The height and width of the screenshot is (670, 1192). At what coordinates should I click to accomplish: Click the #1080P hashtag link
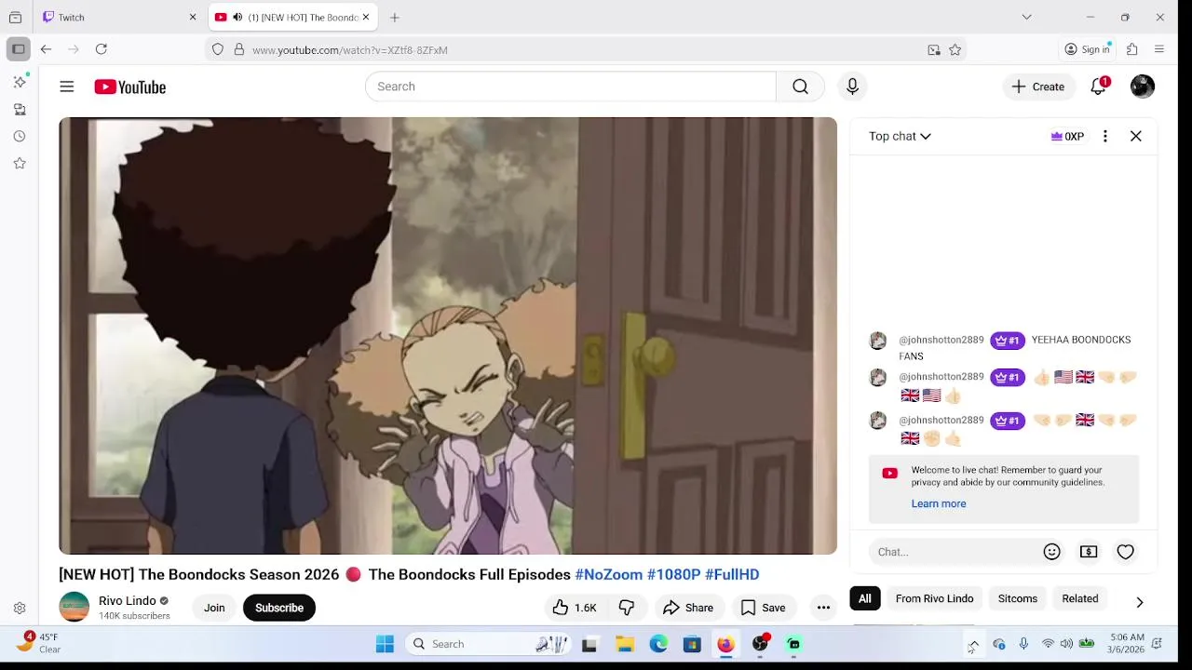tap(674, 574)
